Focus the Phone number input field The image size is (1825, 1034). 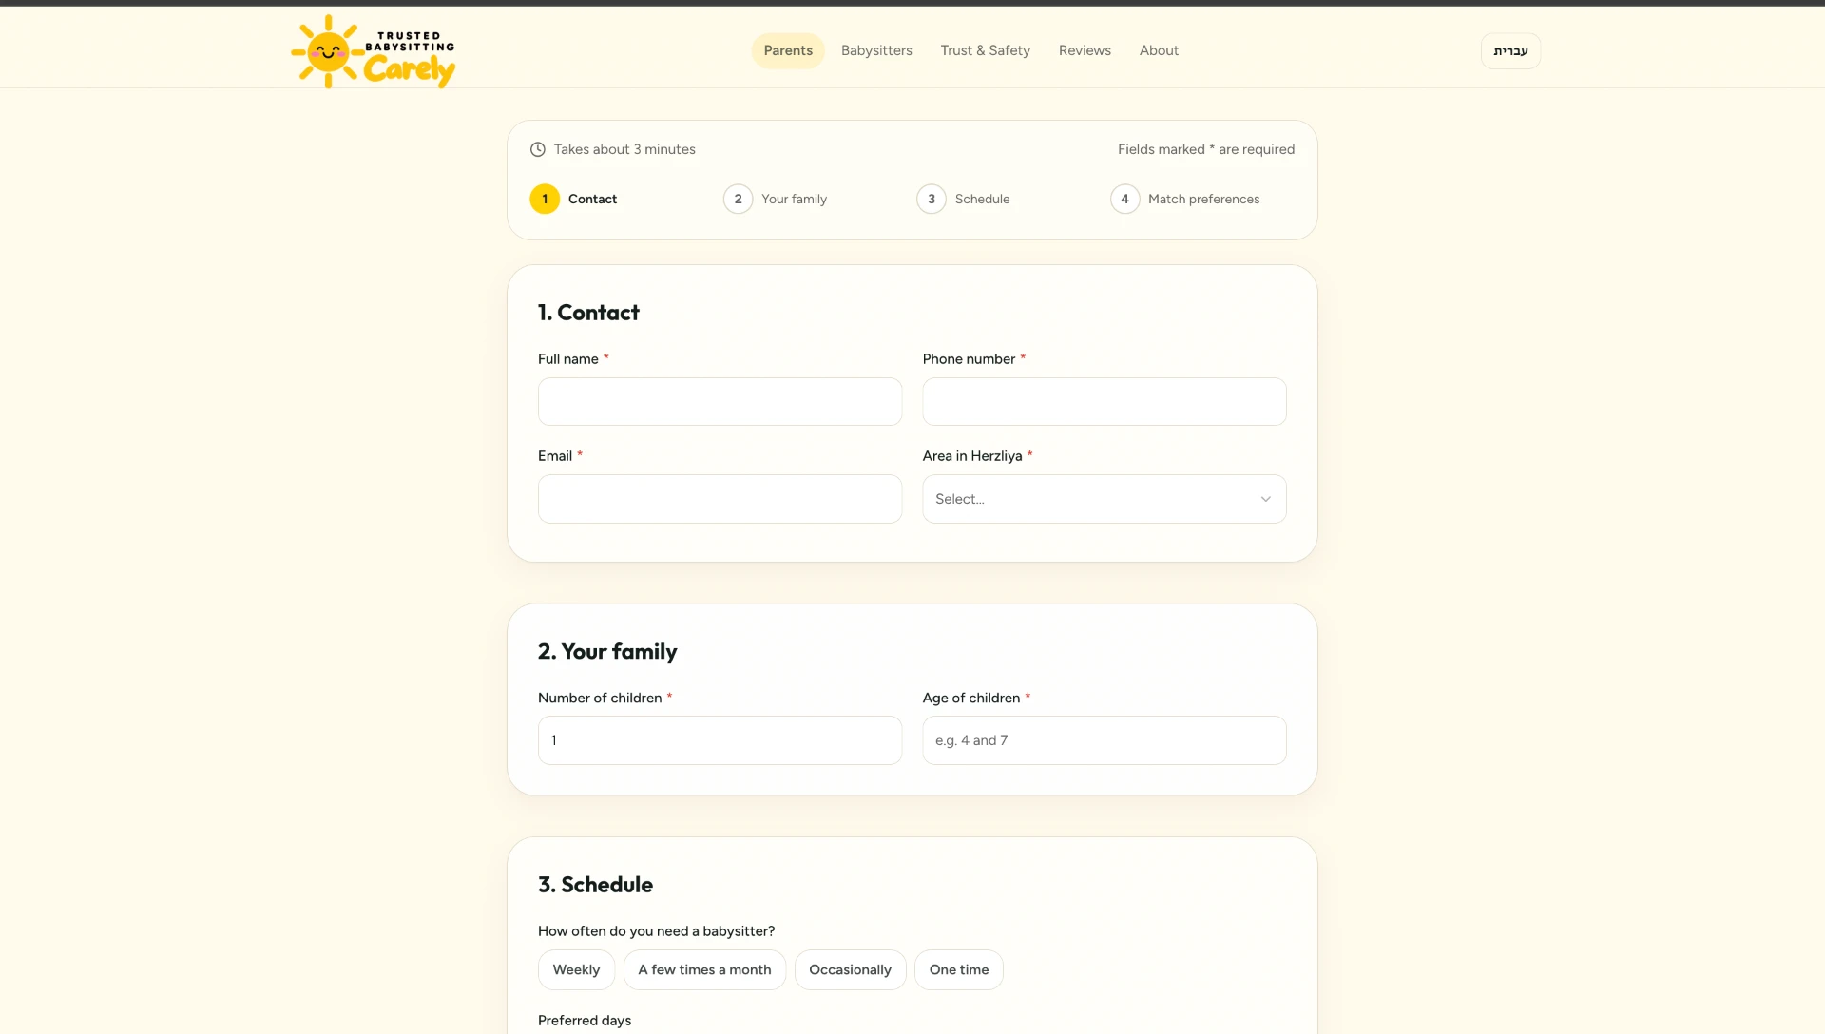point(1105,401)
